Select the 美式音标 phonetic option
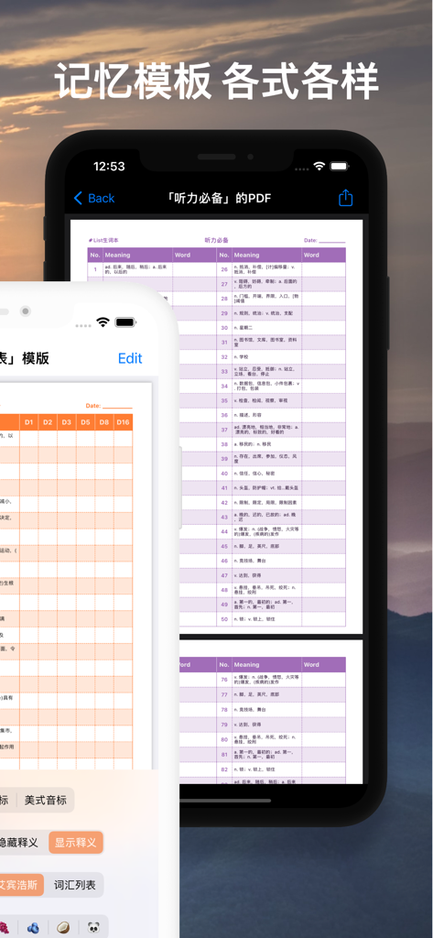The height and width of the screenshot is (938, 433). (46, 800)
